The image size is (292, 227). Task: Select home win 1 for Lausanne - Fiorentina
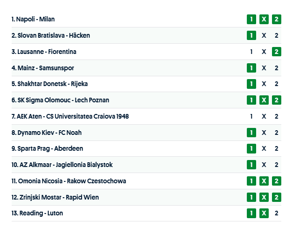tap(251, 52)
